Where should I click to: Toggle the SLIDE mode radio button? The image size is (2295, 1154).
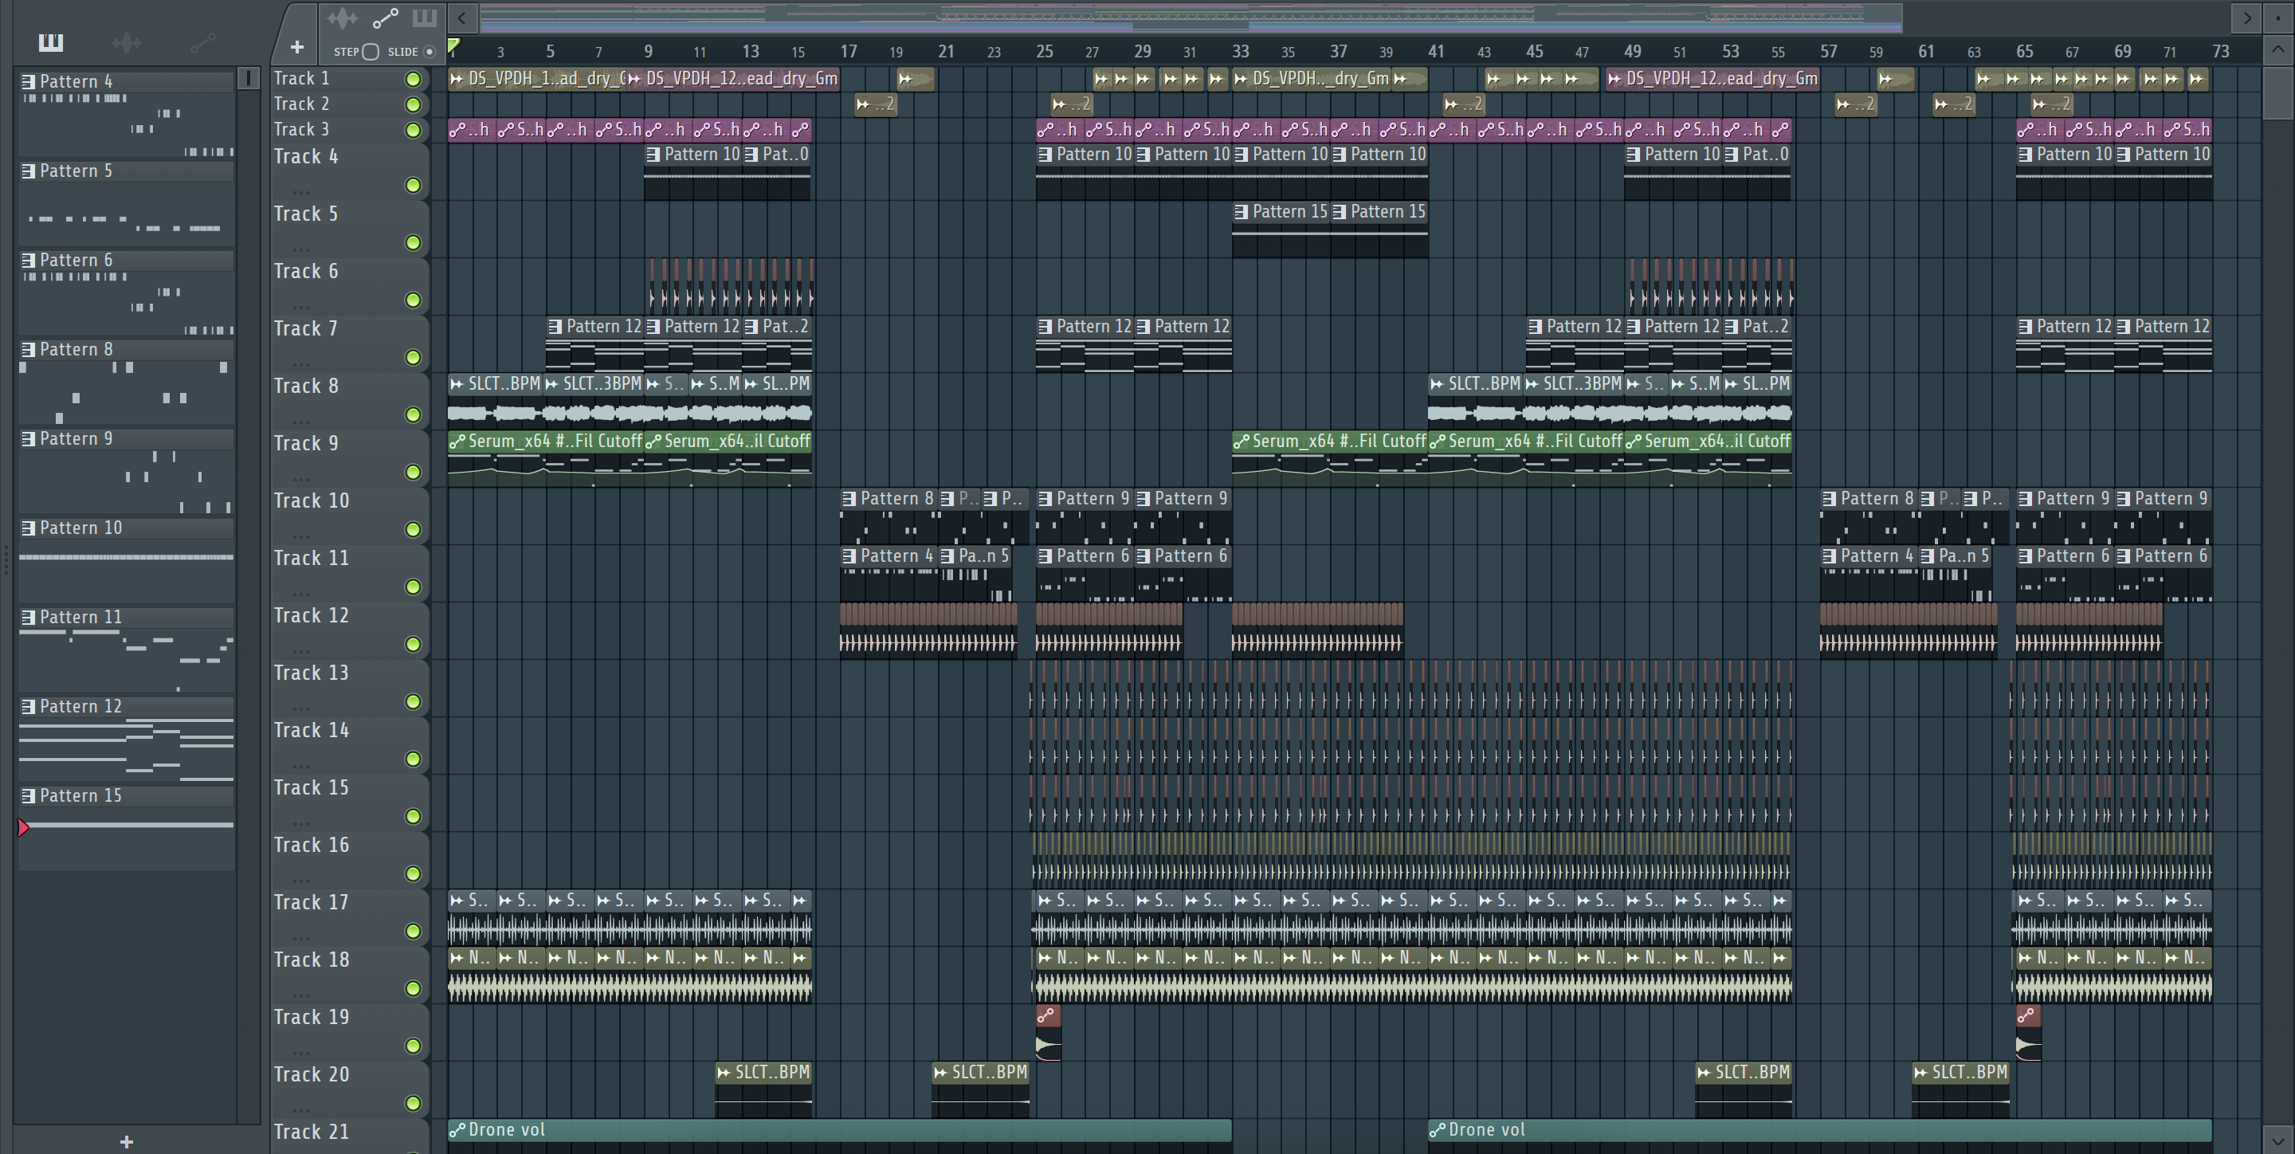point(430,52)
